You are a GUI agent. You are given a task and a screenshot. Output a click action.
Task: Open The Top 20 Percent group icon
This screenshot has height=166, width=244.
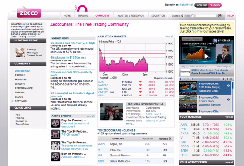[55, 134]
